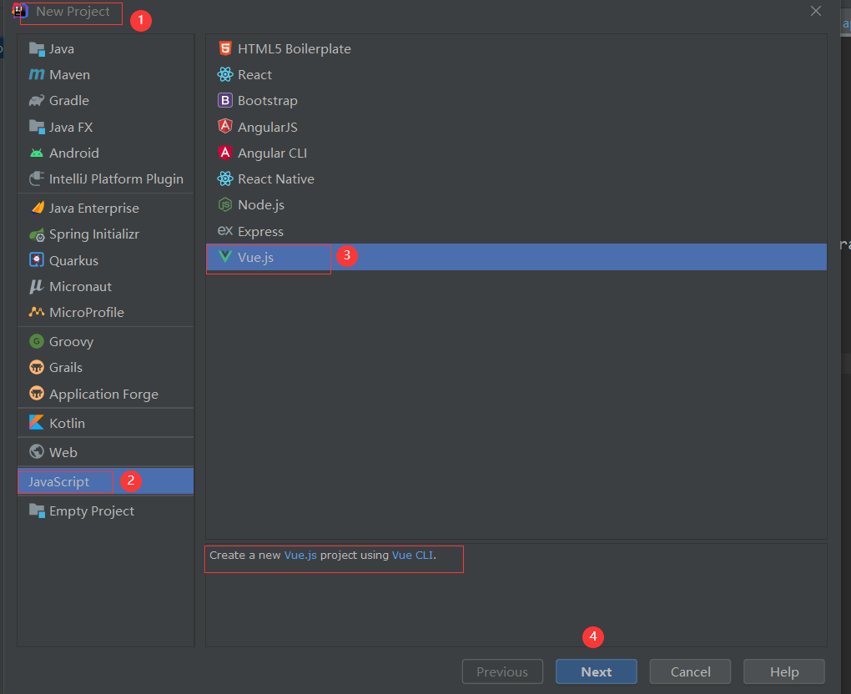Click the Android robot icon
Image resolution: width=851 pixels, height=694 pixels.
point(37,153)
